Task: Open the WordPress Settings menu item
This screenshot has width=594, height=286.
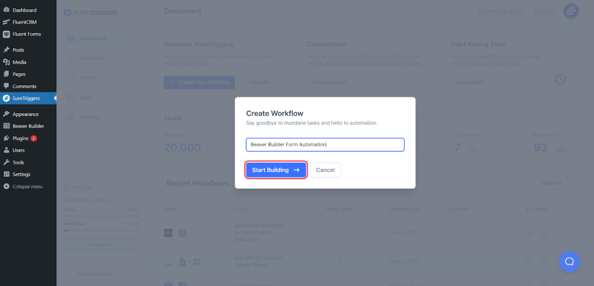Action: click(x=21, y=175)
